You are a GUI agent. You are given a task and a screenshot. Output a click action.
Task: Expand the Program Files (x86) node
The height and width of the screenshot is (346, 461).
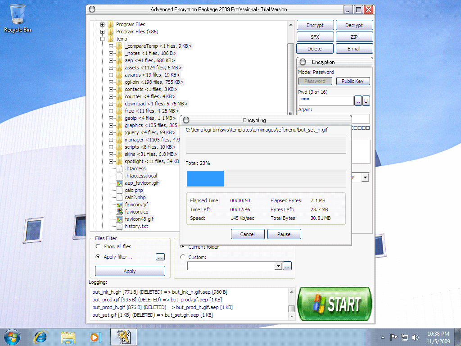pyautogui.click(x=102, y=32)
